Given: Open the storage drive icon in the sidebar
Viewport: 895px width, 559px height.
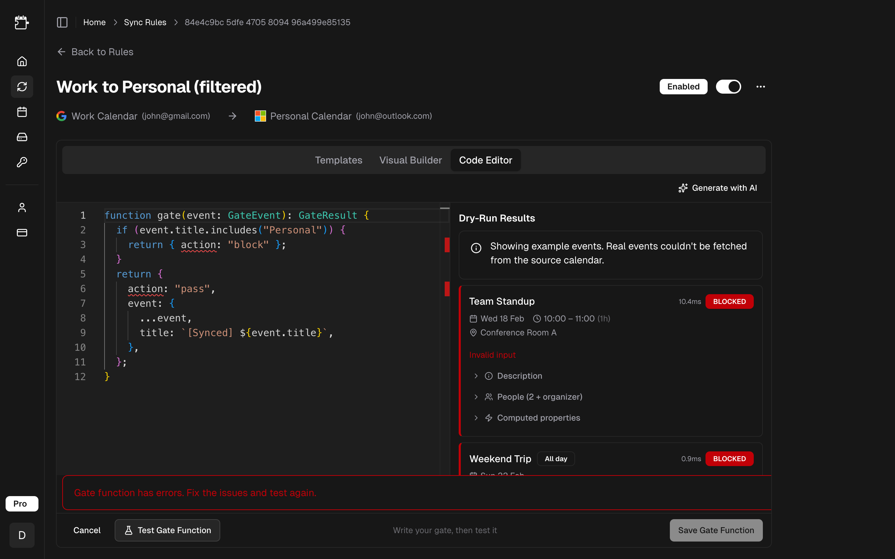Looking at the screenshot, I should [x=22, y=137].
